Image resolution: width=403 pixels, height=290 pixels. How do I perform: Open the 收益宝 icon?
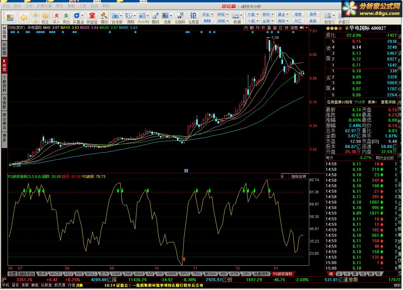pyautogui.click(x=92, y=18)
